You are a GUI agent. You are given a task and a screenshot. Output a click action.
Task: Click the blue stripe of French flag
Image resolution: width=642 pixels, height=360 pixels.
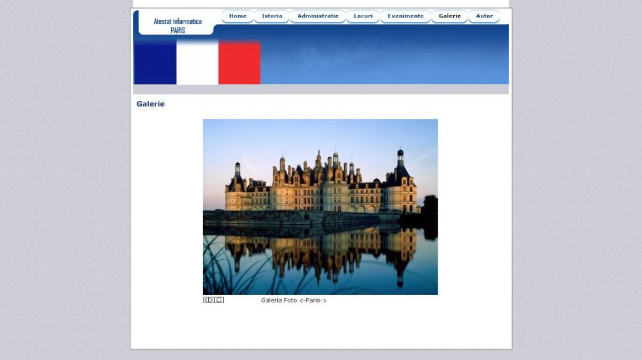tap(155, 63)
